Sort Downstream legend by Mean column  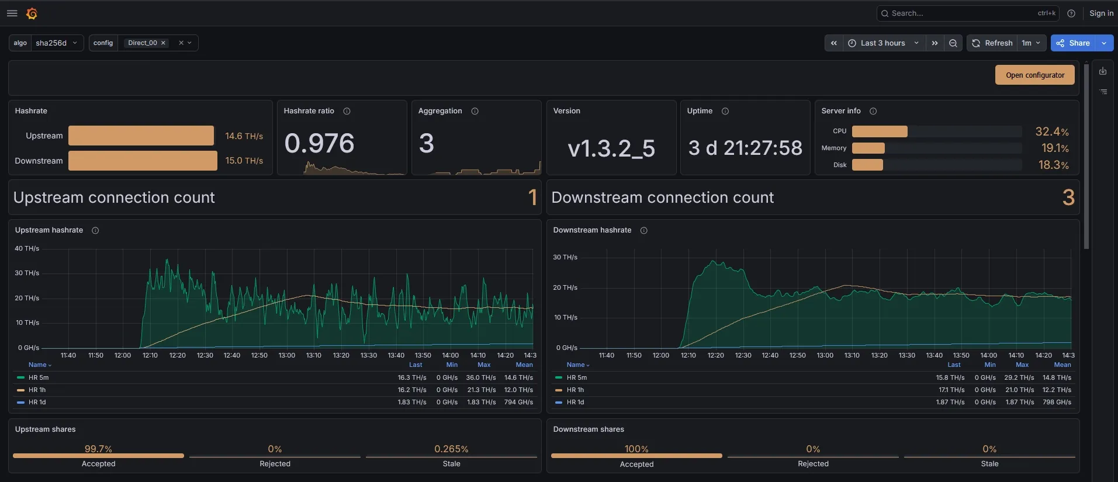1062,365
